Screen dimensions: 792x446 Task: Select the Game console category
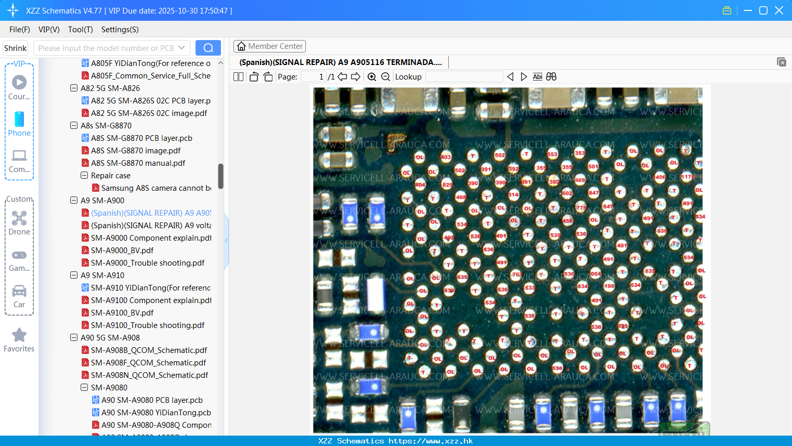click(x=19, y=260)
